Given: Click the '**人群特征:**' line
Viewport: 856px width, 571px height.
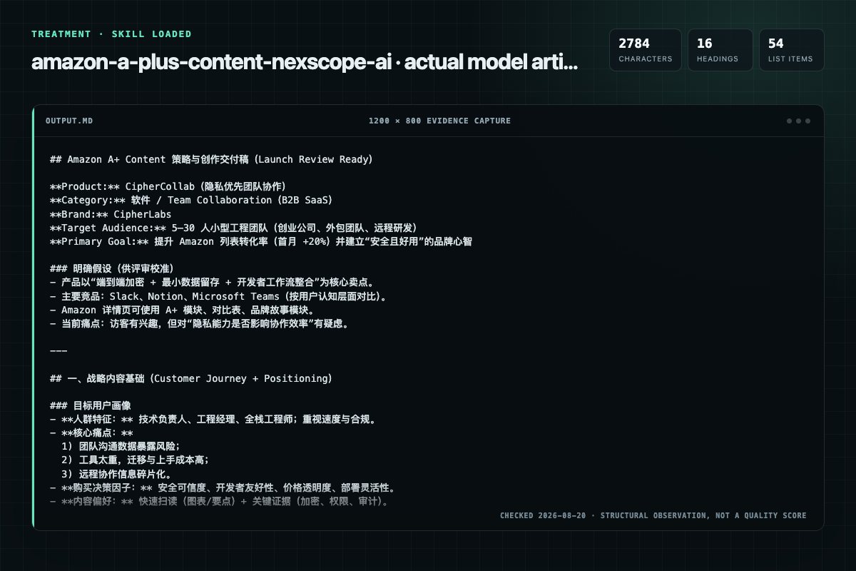Looking at the screenshot, I should coord(213,420).
